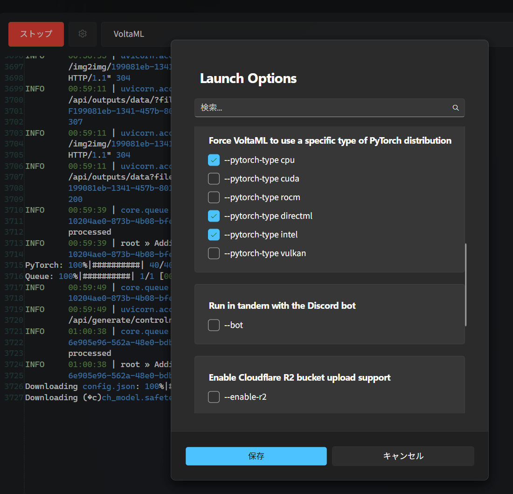Click the Launch Options dialog title

click(248, 78)
